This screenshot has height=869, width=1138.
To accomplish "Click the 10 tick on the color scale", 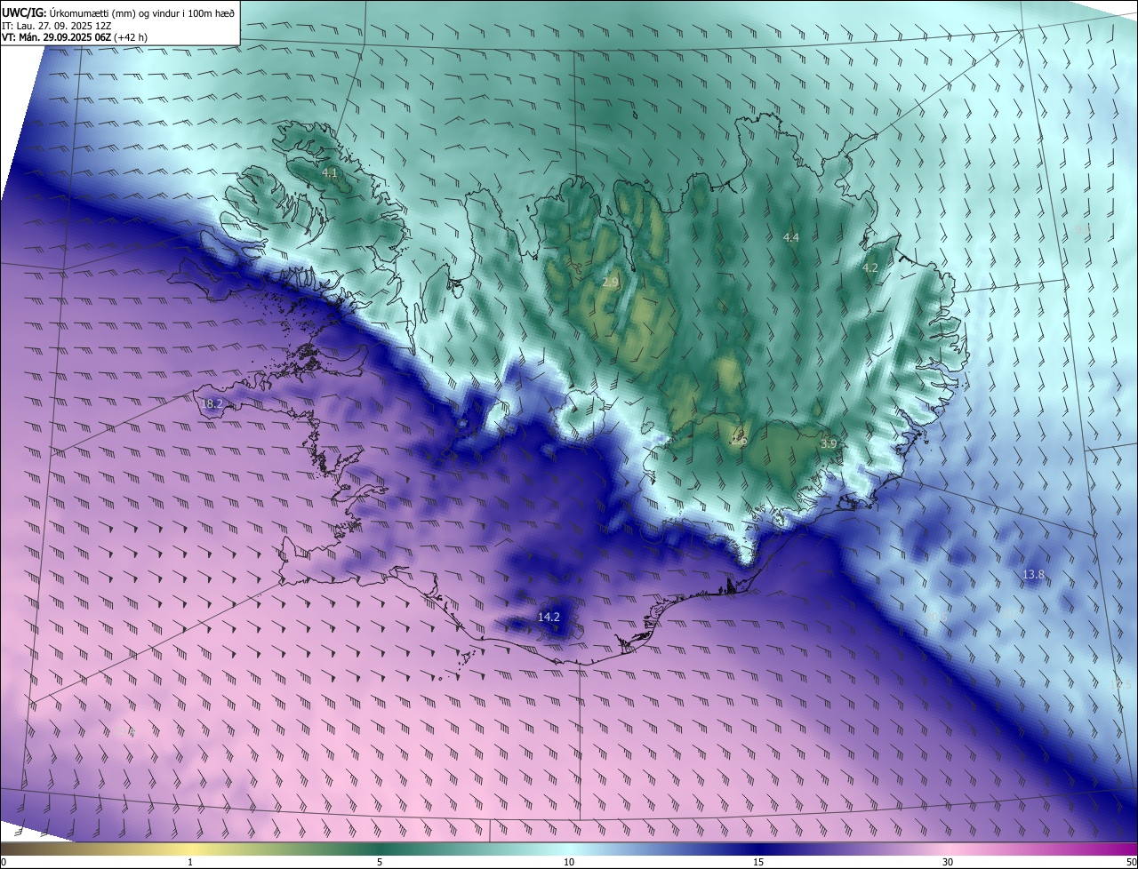I will click(569, 862).
